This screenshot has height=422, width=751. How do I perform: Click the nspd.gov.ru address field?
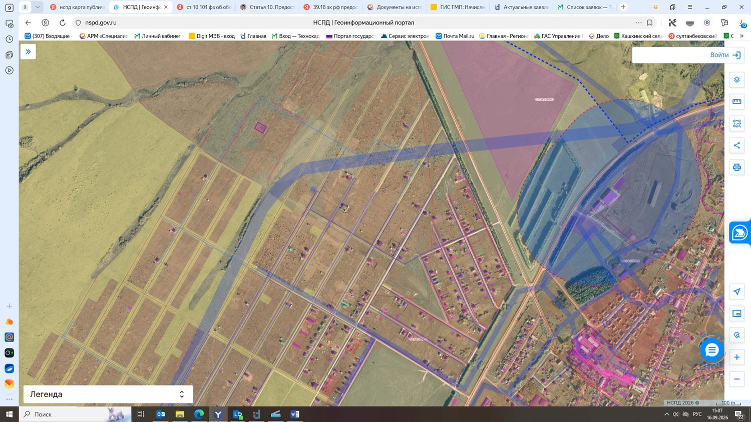101,22
